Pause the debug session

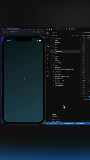(56, 29)
